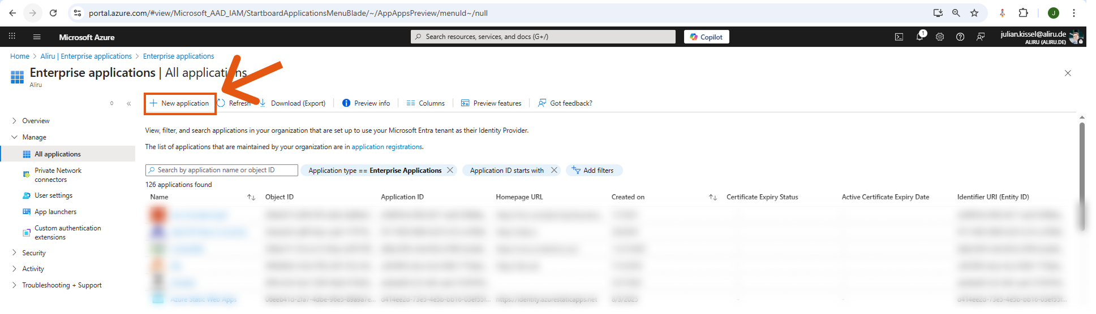Click New application button
This screenshot has height=314, width=1096.
(180, 103)
